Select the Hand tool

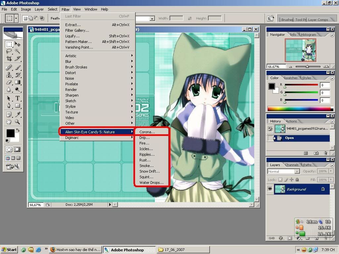(9, 122)
